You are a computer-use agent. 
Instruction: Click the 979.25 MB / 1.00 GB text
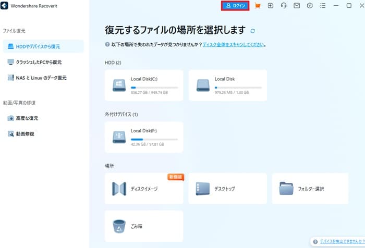(232, 92)
